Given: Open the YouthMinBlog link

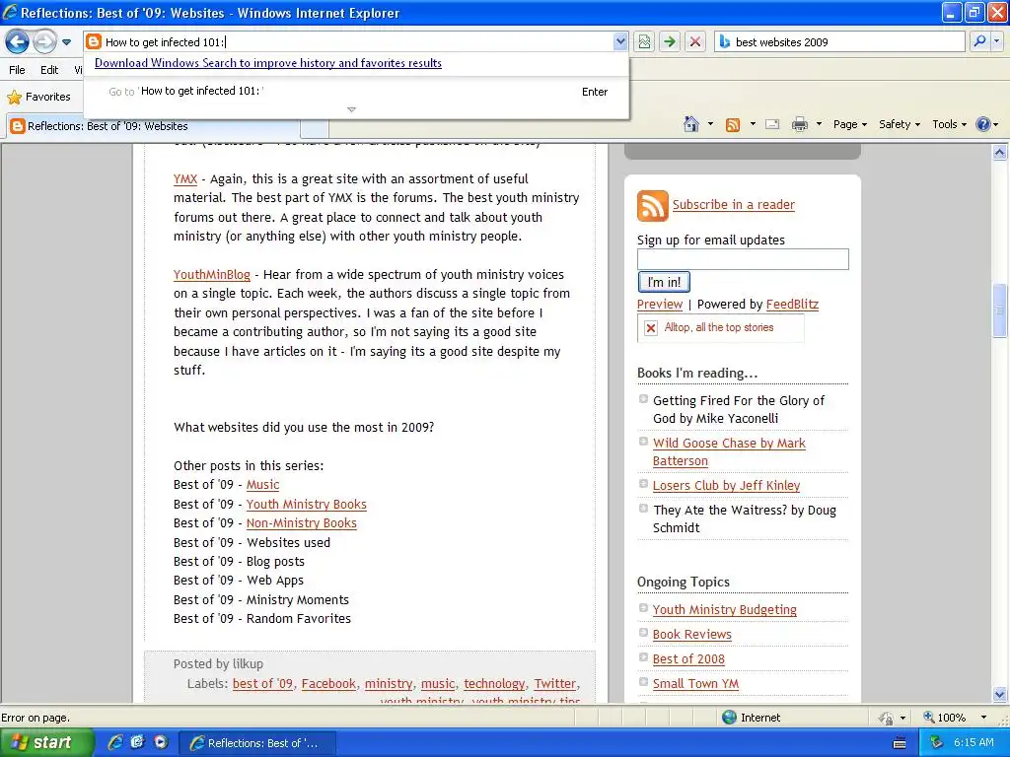Looking at the screenshot, I should click(211, 275).
